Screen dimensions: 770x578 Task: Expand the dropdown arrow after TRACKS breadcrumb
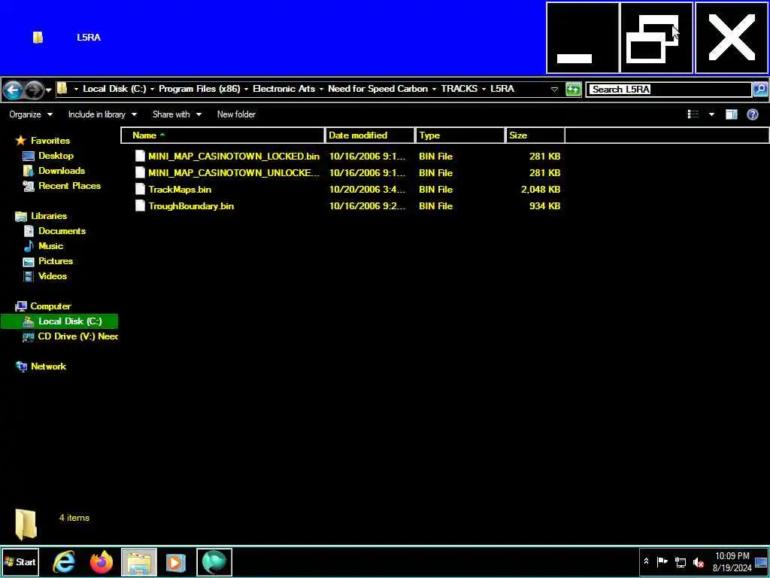point(484,90)
